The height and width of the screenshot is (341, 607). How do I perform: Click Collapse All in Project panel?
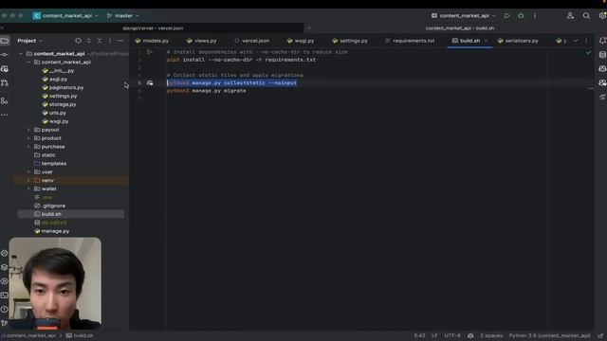(100, 41)
